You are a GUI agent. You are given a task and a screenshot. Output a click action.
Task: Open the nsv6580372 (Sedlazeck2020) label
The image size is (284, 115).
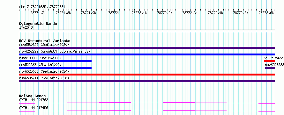44,45
